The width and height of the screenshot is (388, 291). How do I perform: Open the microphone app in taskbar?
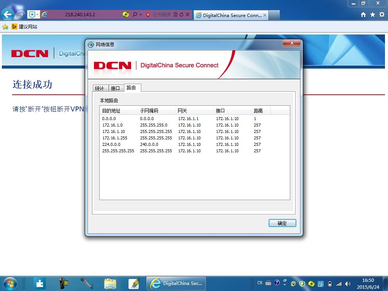[x=87, y=283]
